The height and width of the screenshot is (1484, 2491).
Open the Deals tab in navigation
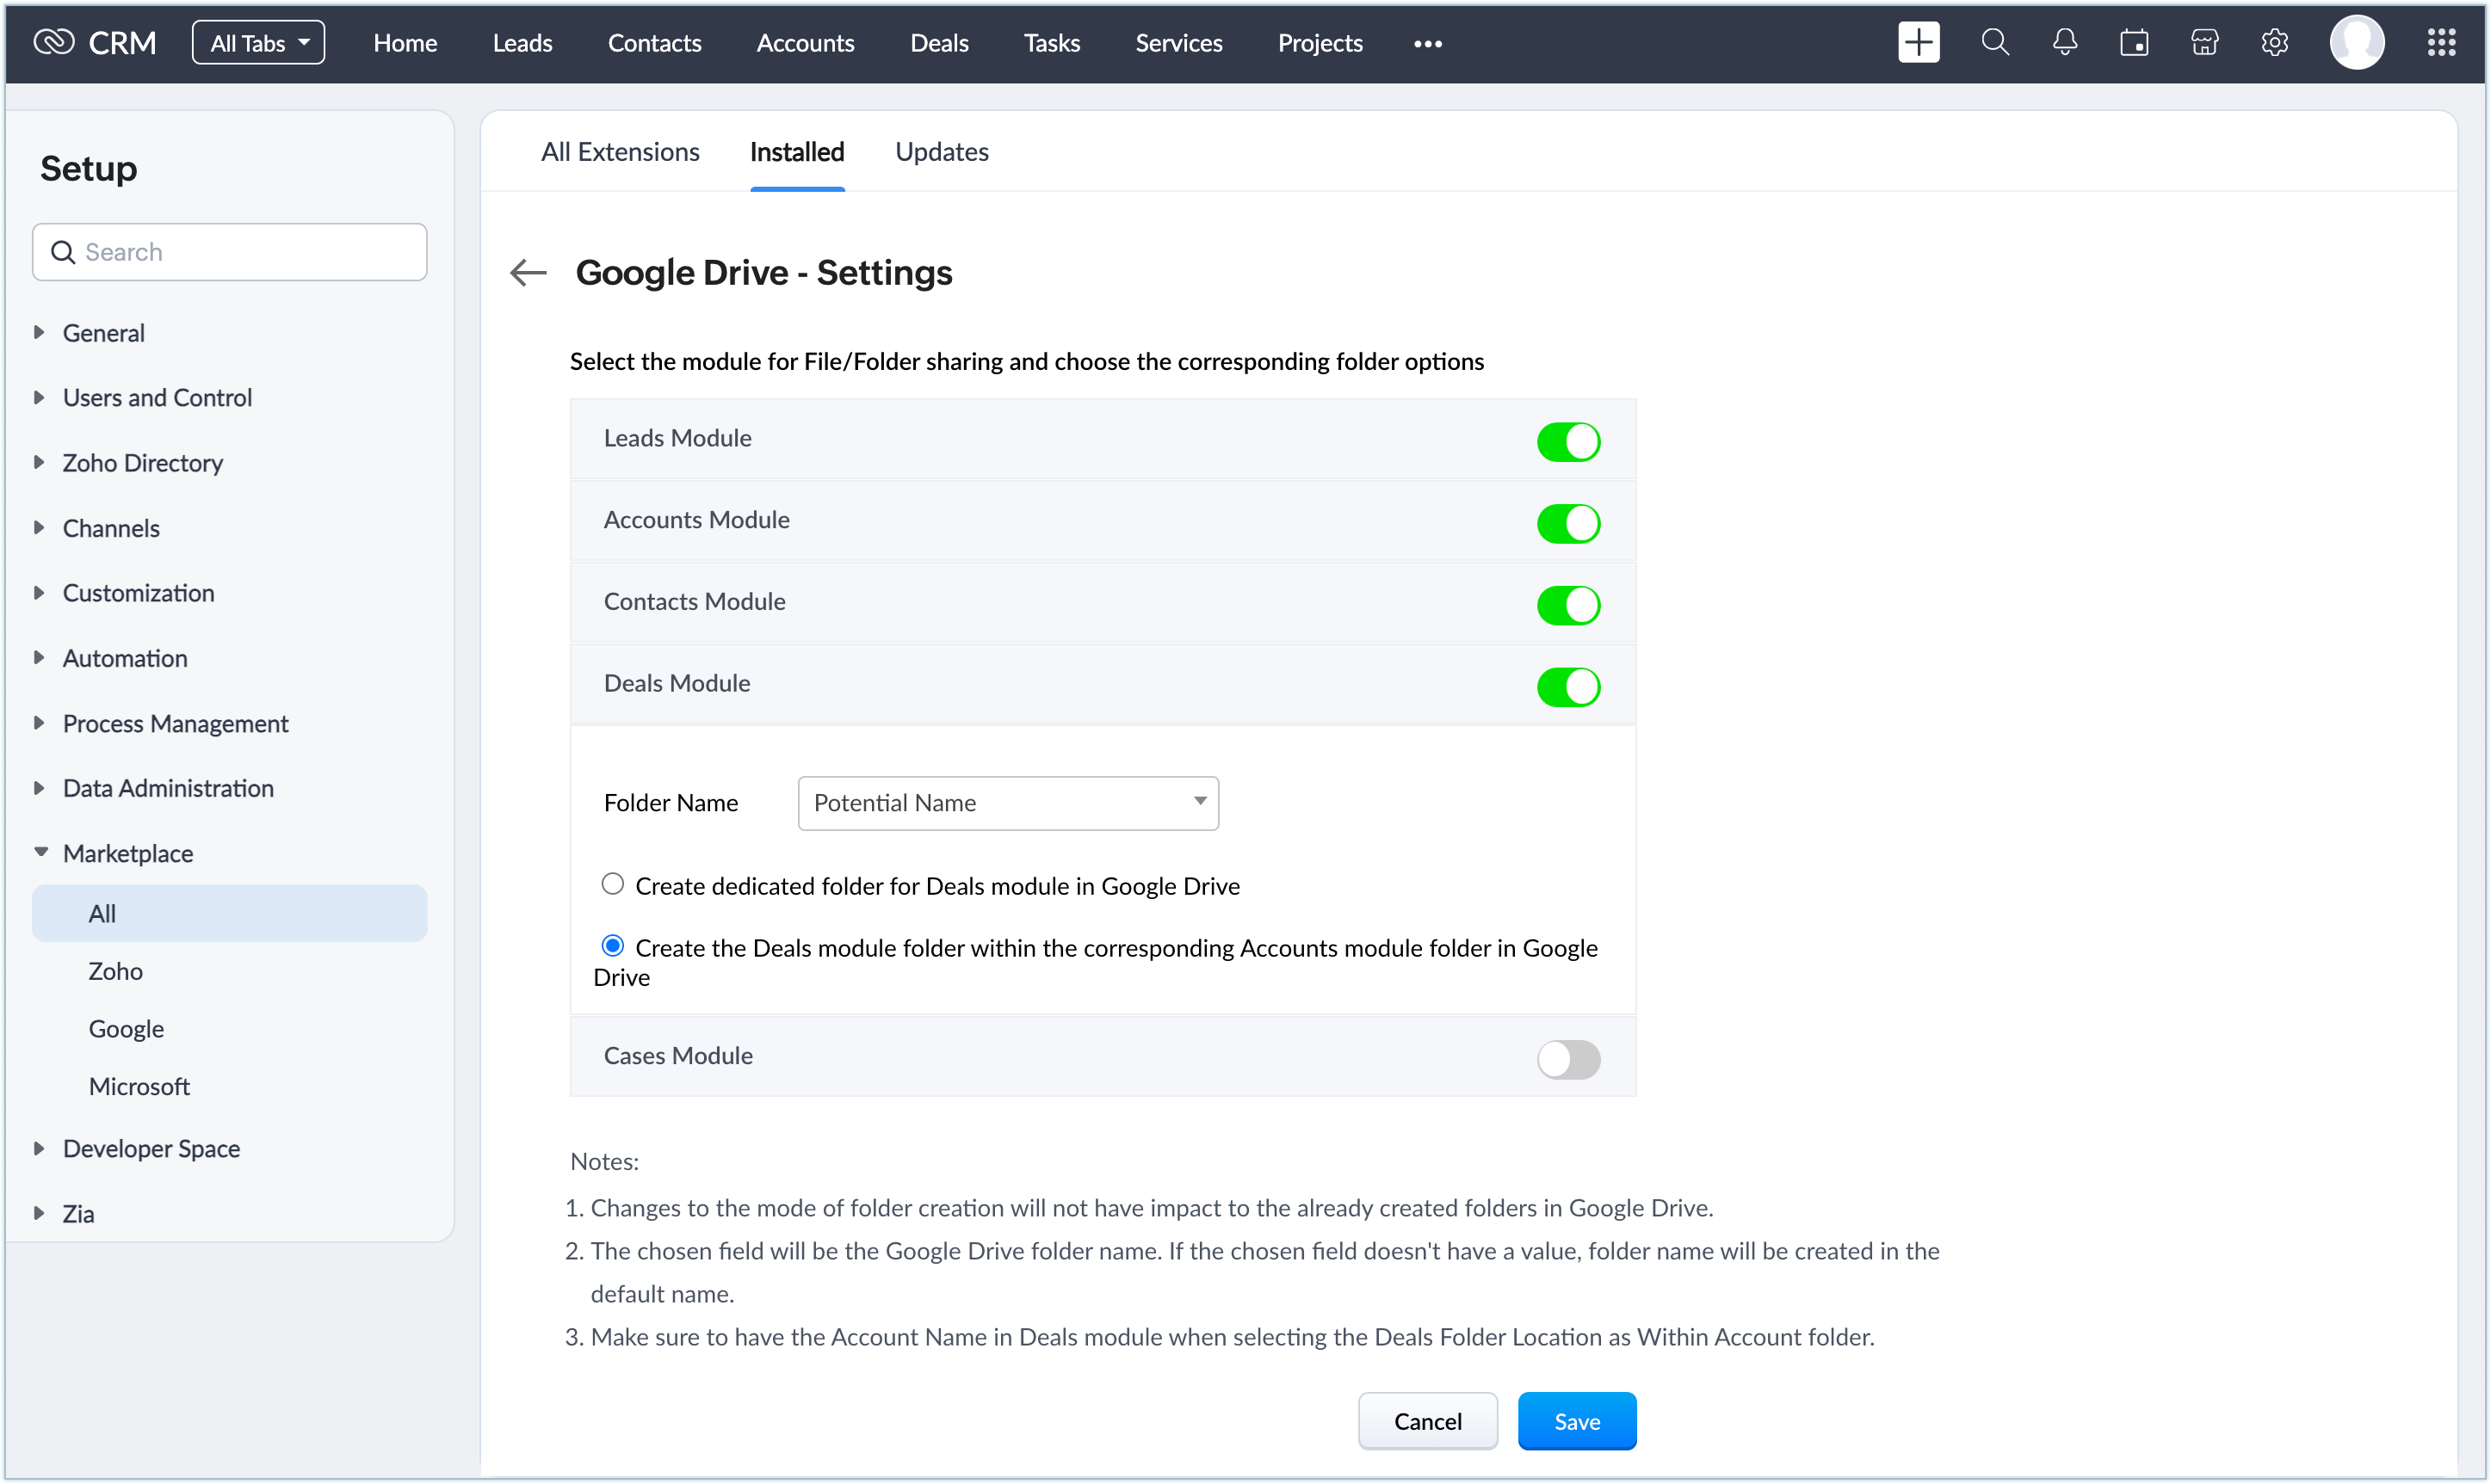point(938,43)
